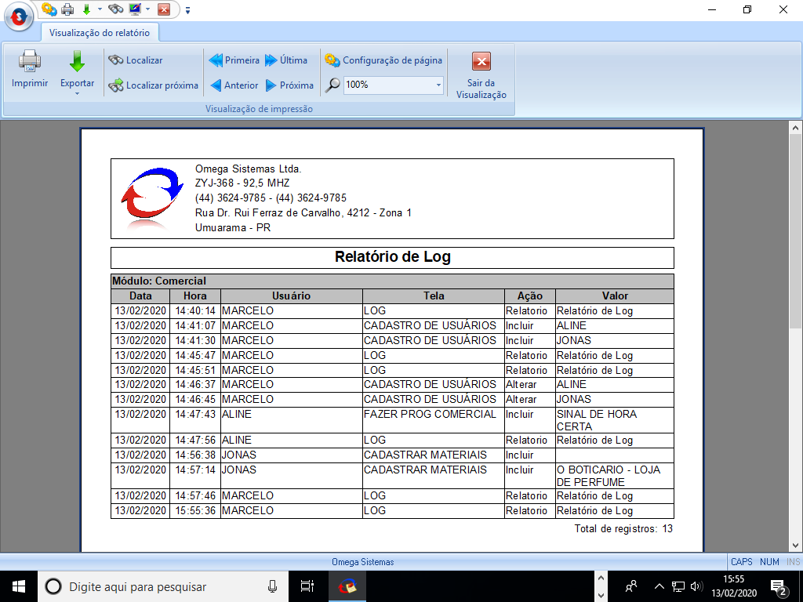
Task: Click the green Exportar arrow icon
Action: click(77, 61)
